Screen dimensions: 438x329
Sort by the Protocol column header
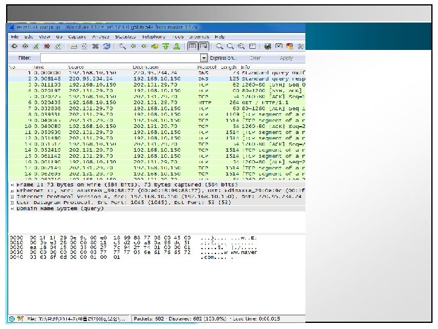coord(207,67)
